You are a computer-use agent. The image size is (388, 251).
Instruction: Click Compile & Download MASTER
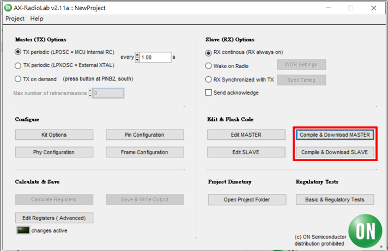(x=335, y=135)
